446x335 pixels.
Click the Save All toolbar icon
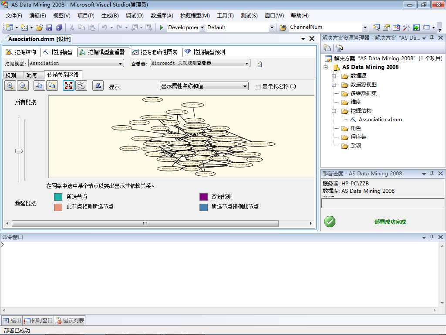coord(59,27)
